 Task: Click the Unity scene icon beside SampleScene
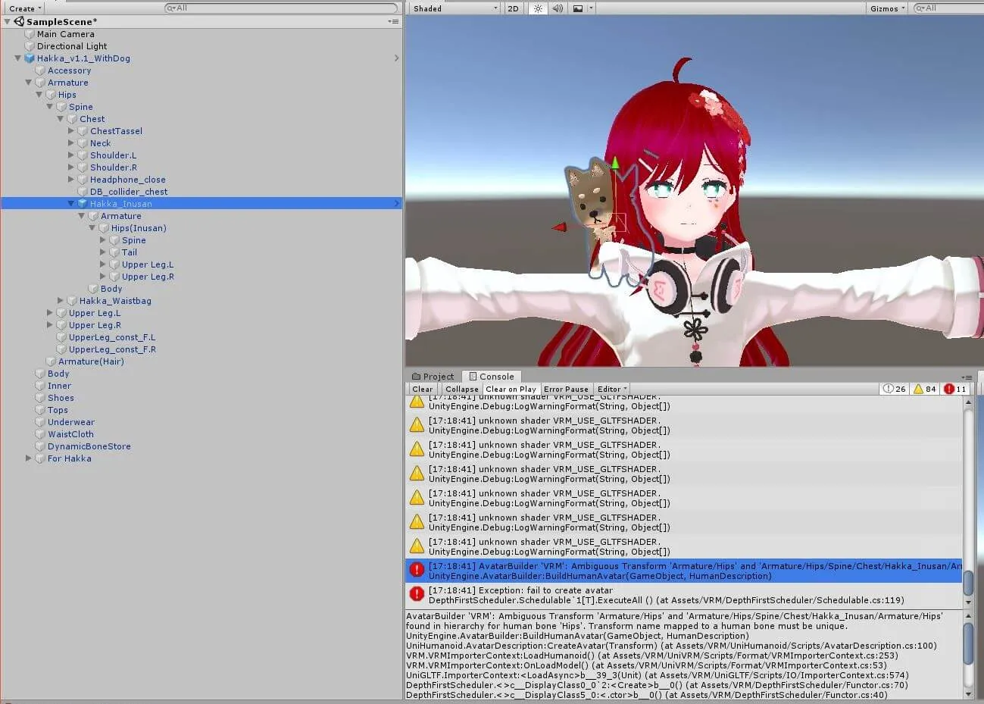[19, 21]
